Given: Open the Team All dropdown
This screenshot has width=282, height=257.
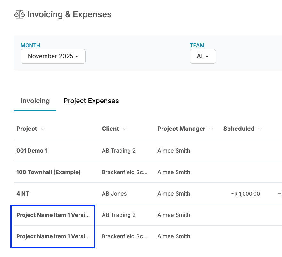Looking at the screenshot, I should point(203,56).
